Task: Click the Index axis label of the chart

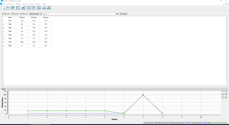Action: (114, 119)
